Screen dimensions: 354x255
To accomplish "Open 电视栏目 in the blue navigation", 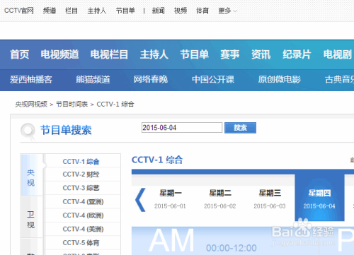I will 109,54.
